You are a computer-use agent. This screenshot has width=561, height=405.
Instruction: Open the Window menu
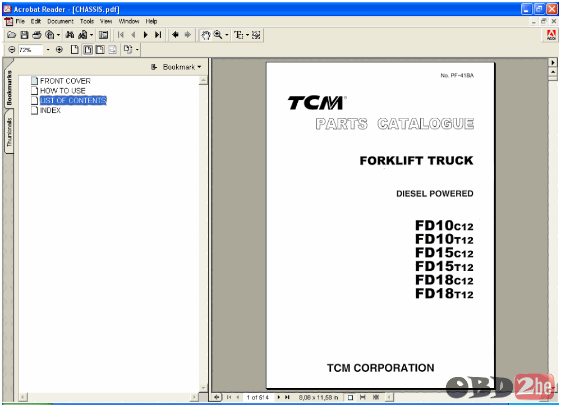(129, 21)
